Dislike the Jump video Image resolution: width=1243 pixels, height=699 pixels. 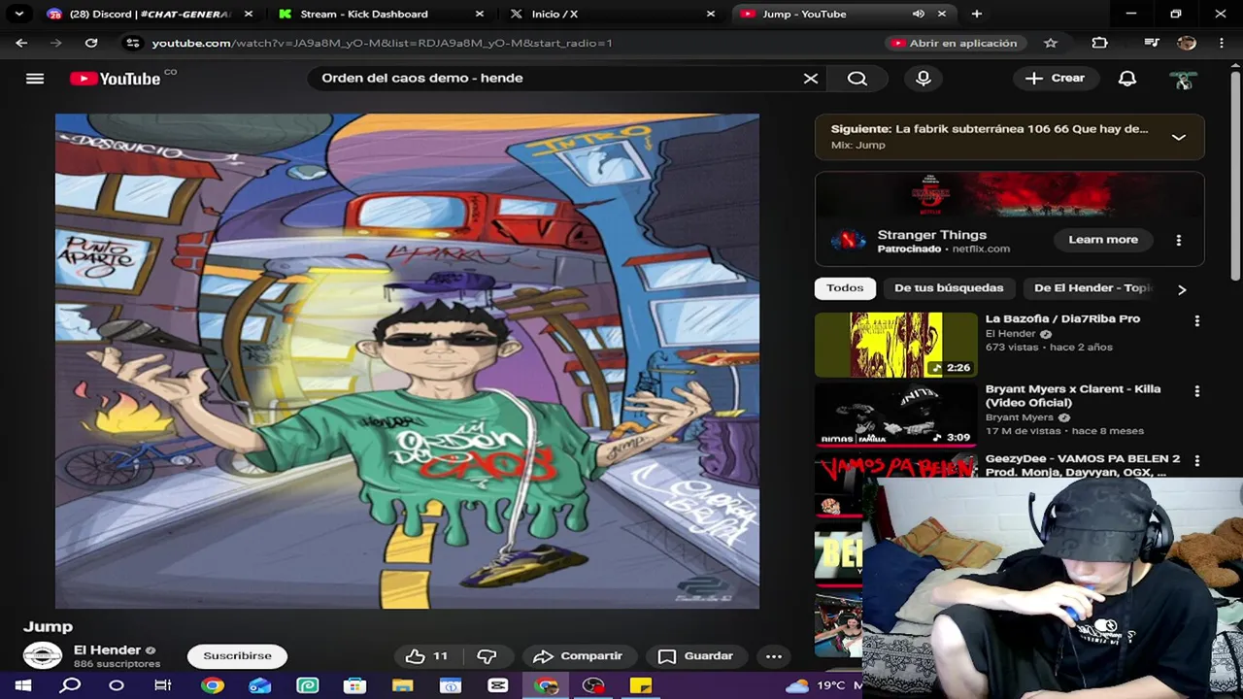tap(487, 656)
